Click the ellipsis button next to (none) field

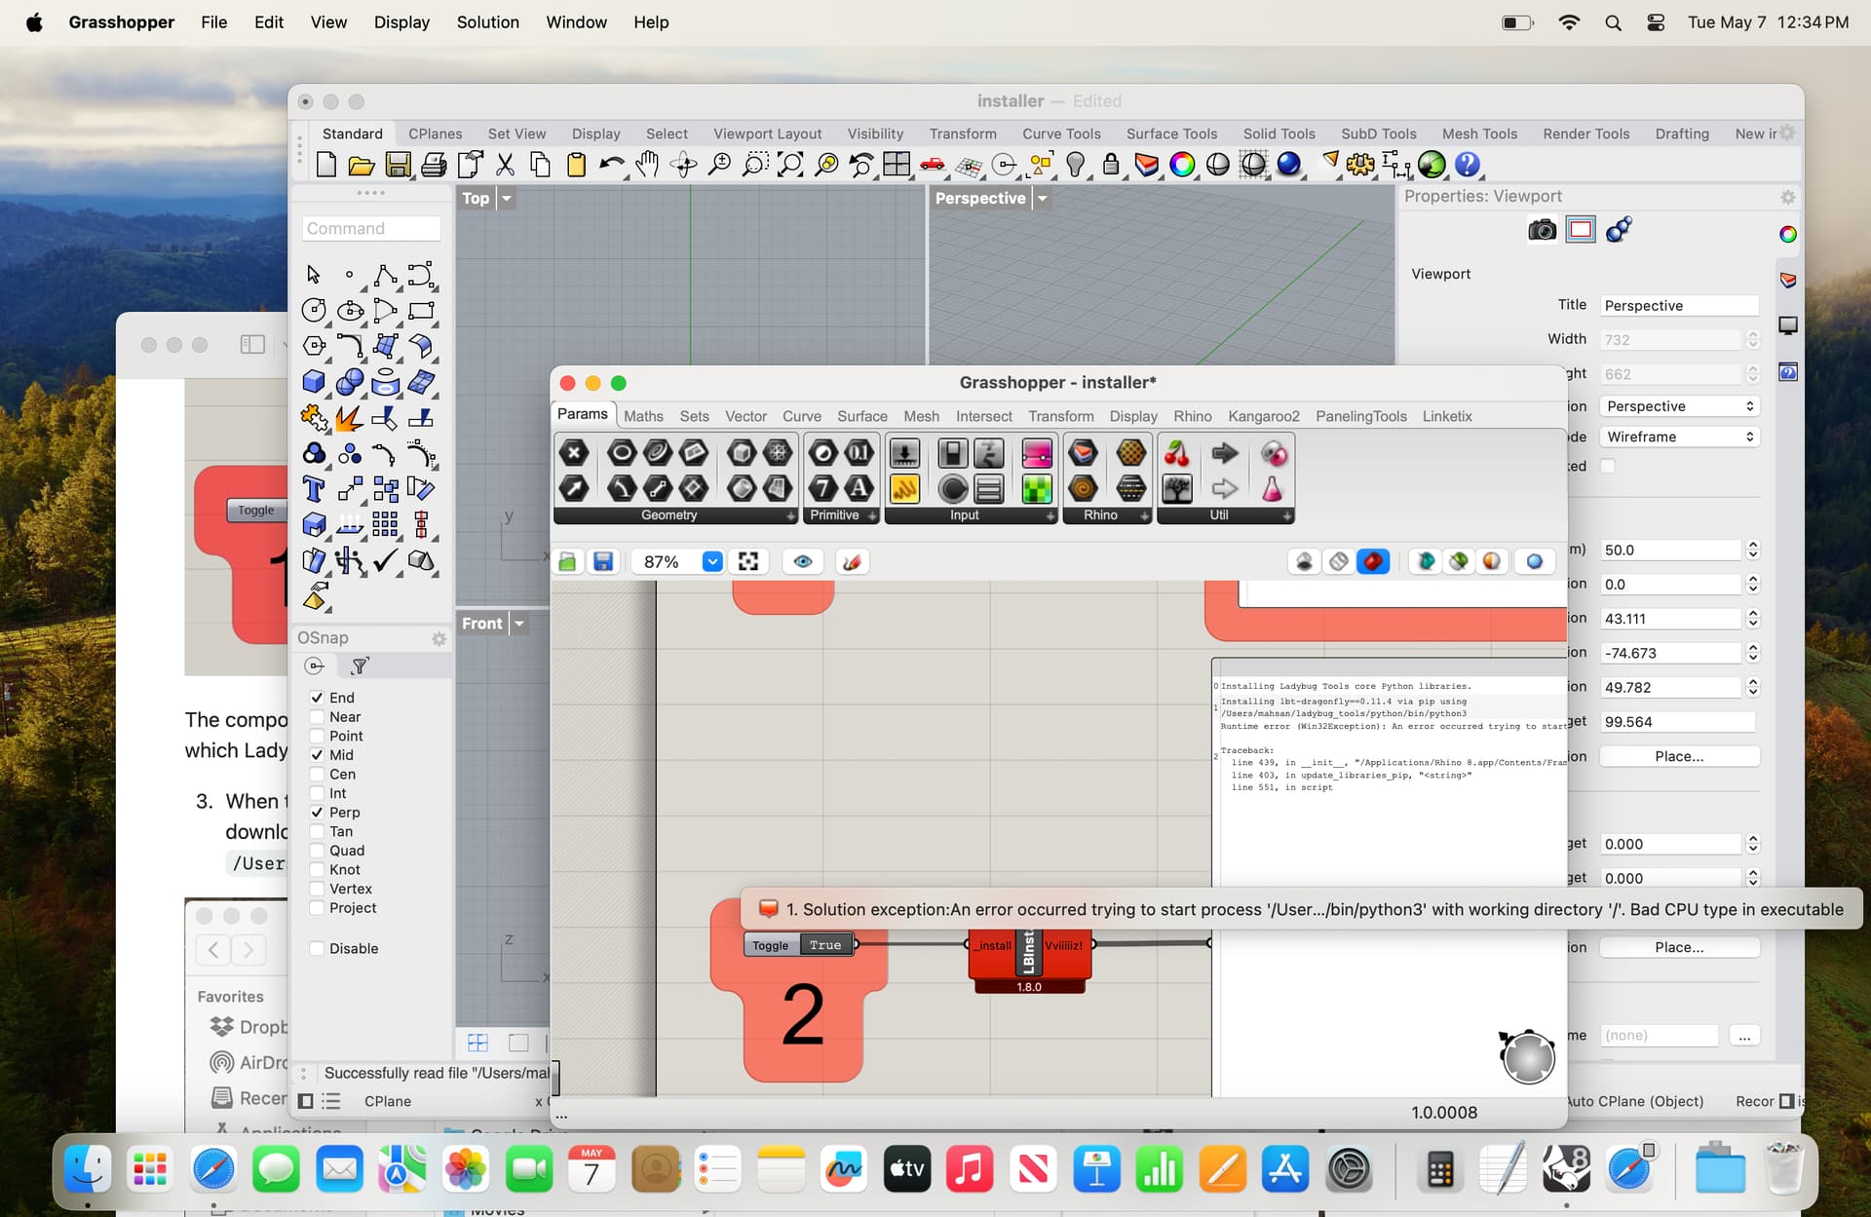(1744, 1036)
